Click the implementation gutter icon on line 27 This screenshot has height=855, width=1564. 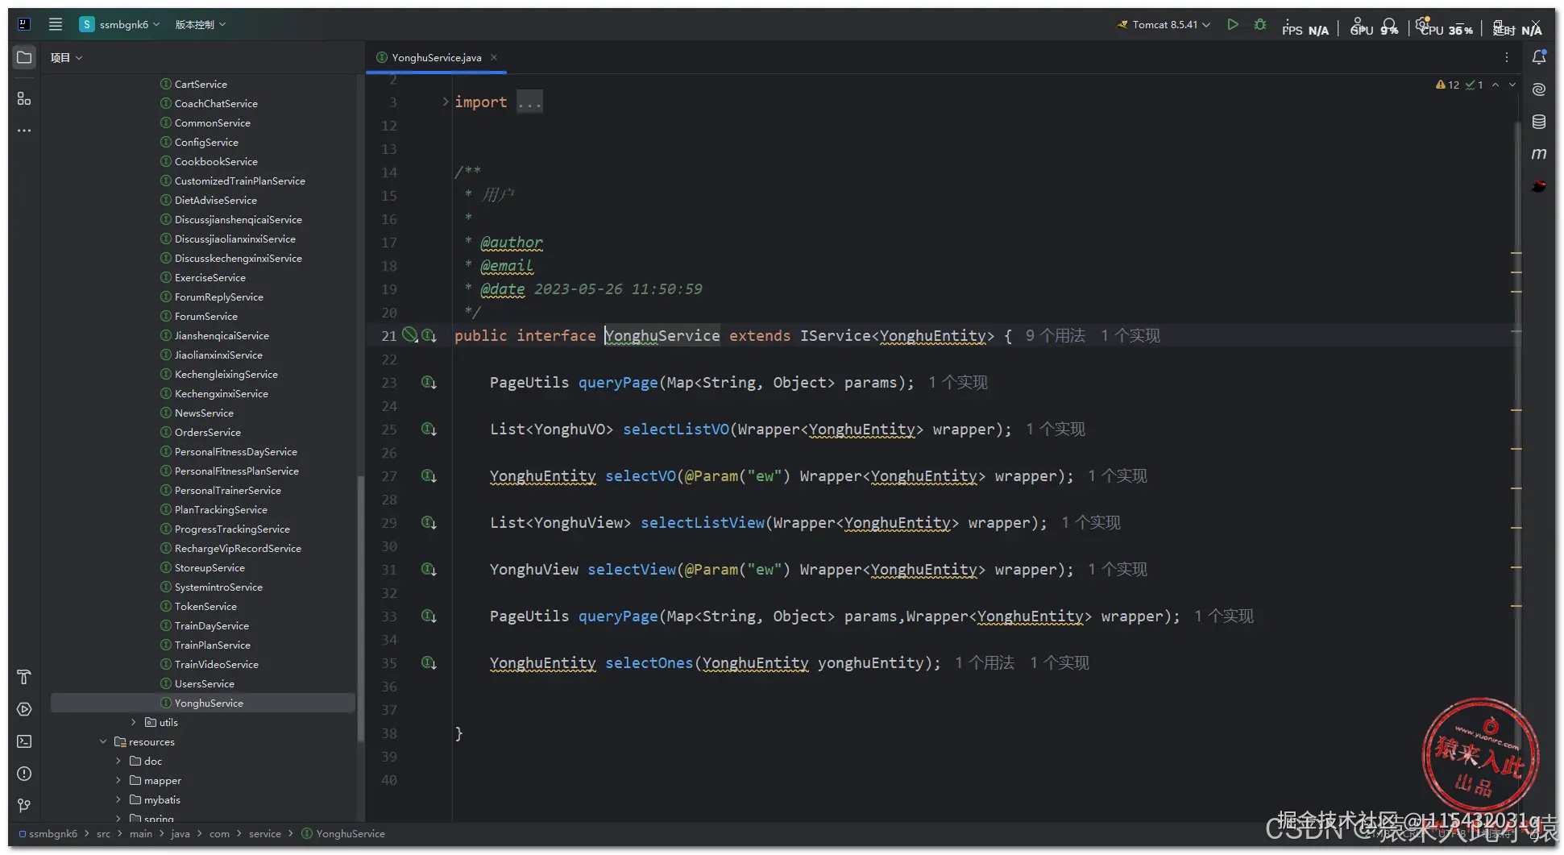pos(429,475)
